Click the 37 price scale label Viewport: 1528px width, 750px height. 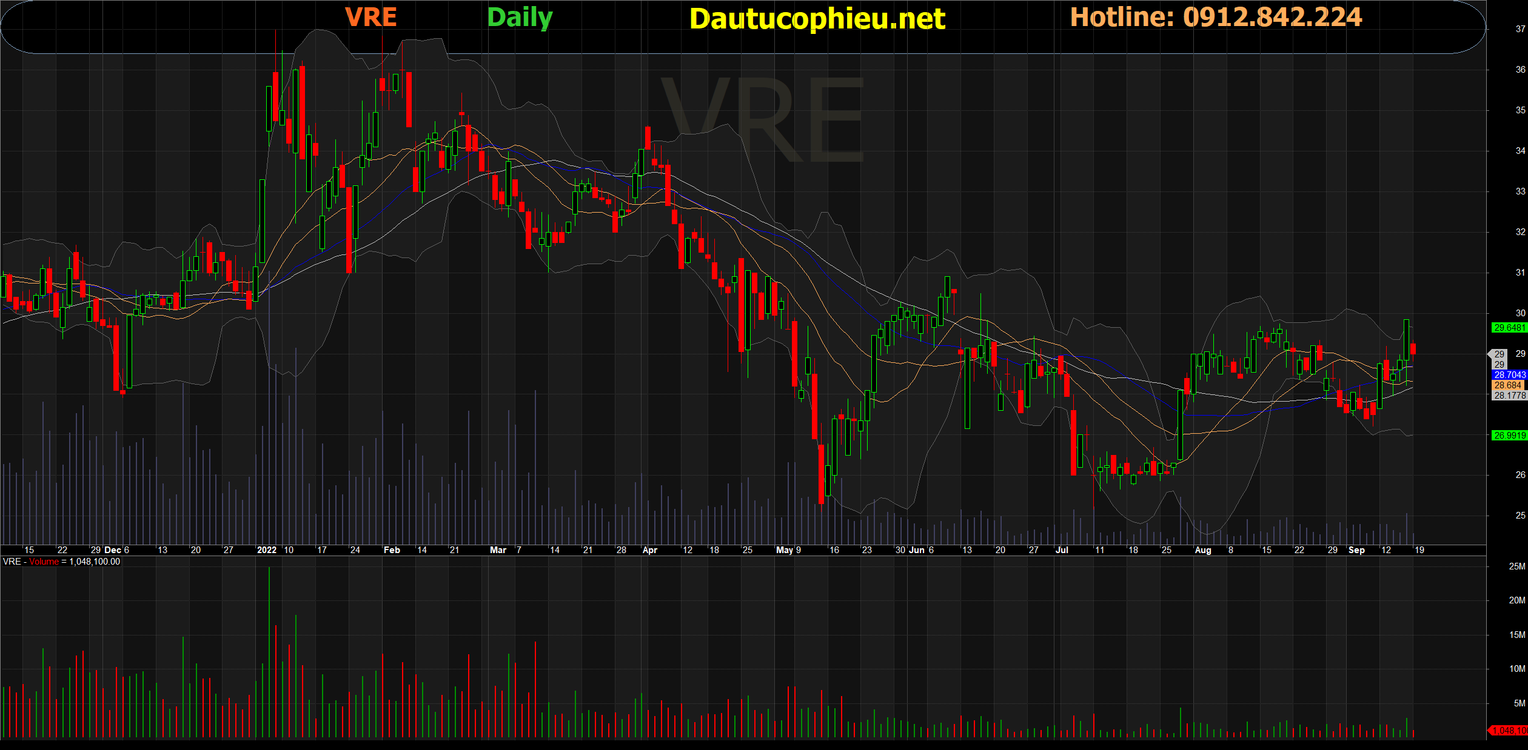[1520, 29]
